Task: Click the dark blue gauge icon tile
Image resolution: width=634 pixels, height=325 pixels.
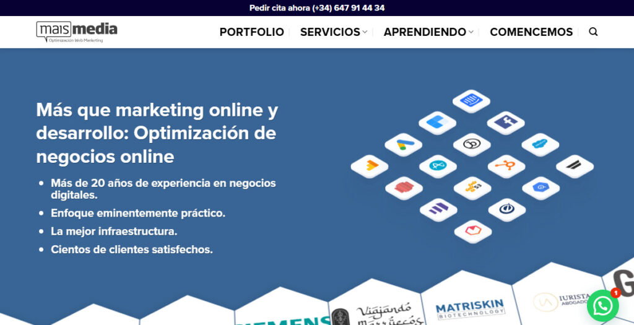Action: (x=506, y=209)
